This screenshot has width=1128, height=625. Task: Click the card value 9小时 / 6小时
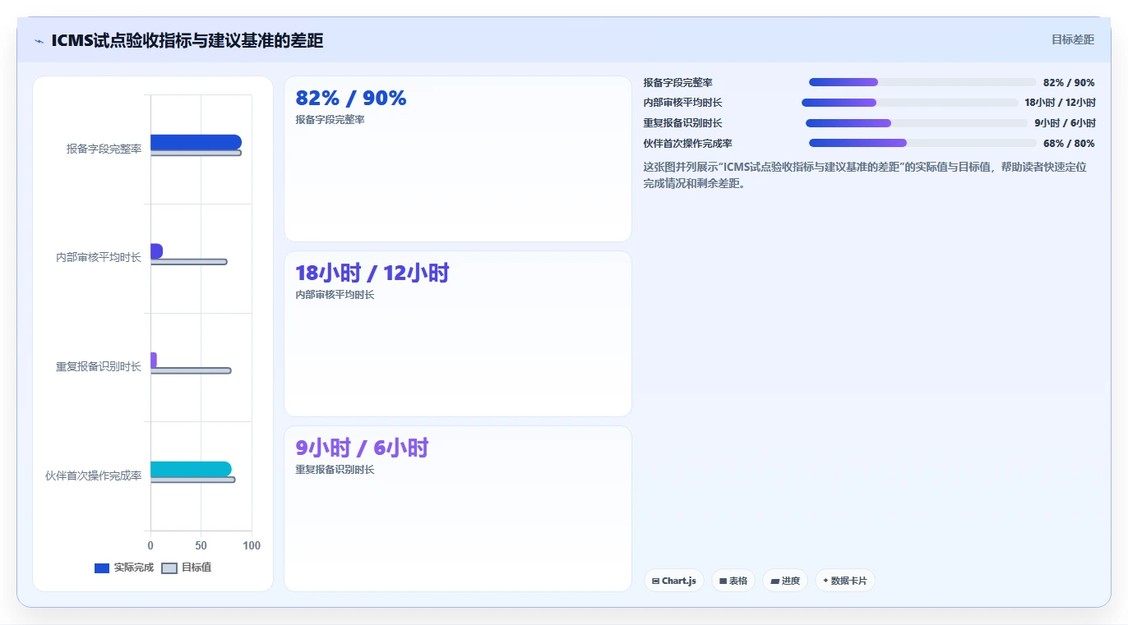362,448
